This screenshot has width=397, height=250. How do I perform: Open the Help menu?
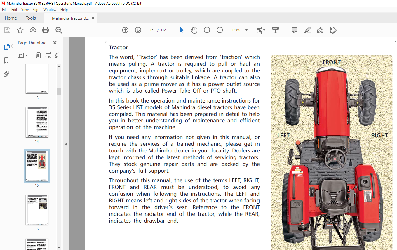(64, 10)
